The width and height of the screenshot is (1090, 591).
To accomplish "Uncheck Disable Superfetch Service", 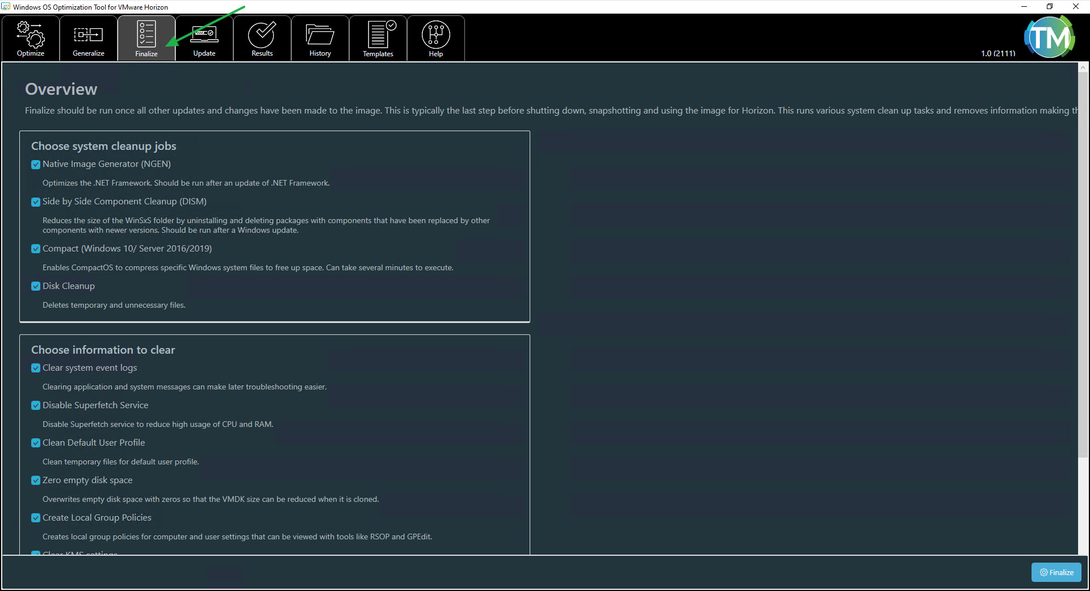I will pyautogui.click(x=36, y=406).
